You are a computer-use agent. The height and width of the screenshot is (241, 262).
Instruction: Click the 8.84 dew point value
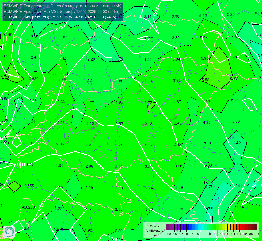(240, 207)
